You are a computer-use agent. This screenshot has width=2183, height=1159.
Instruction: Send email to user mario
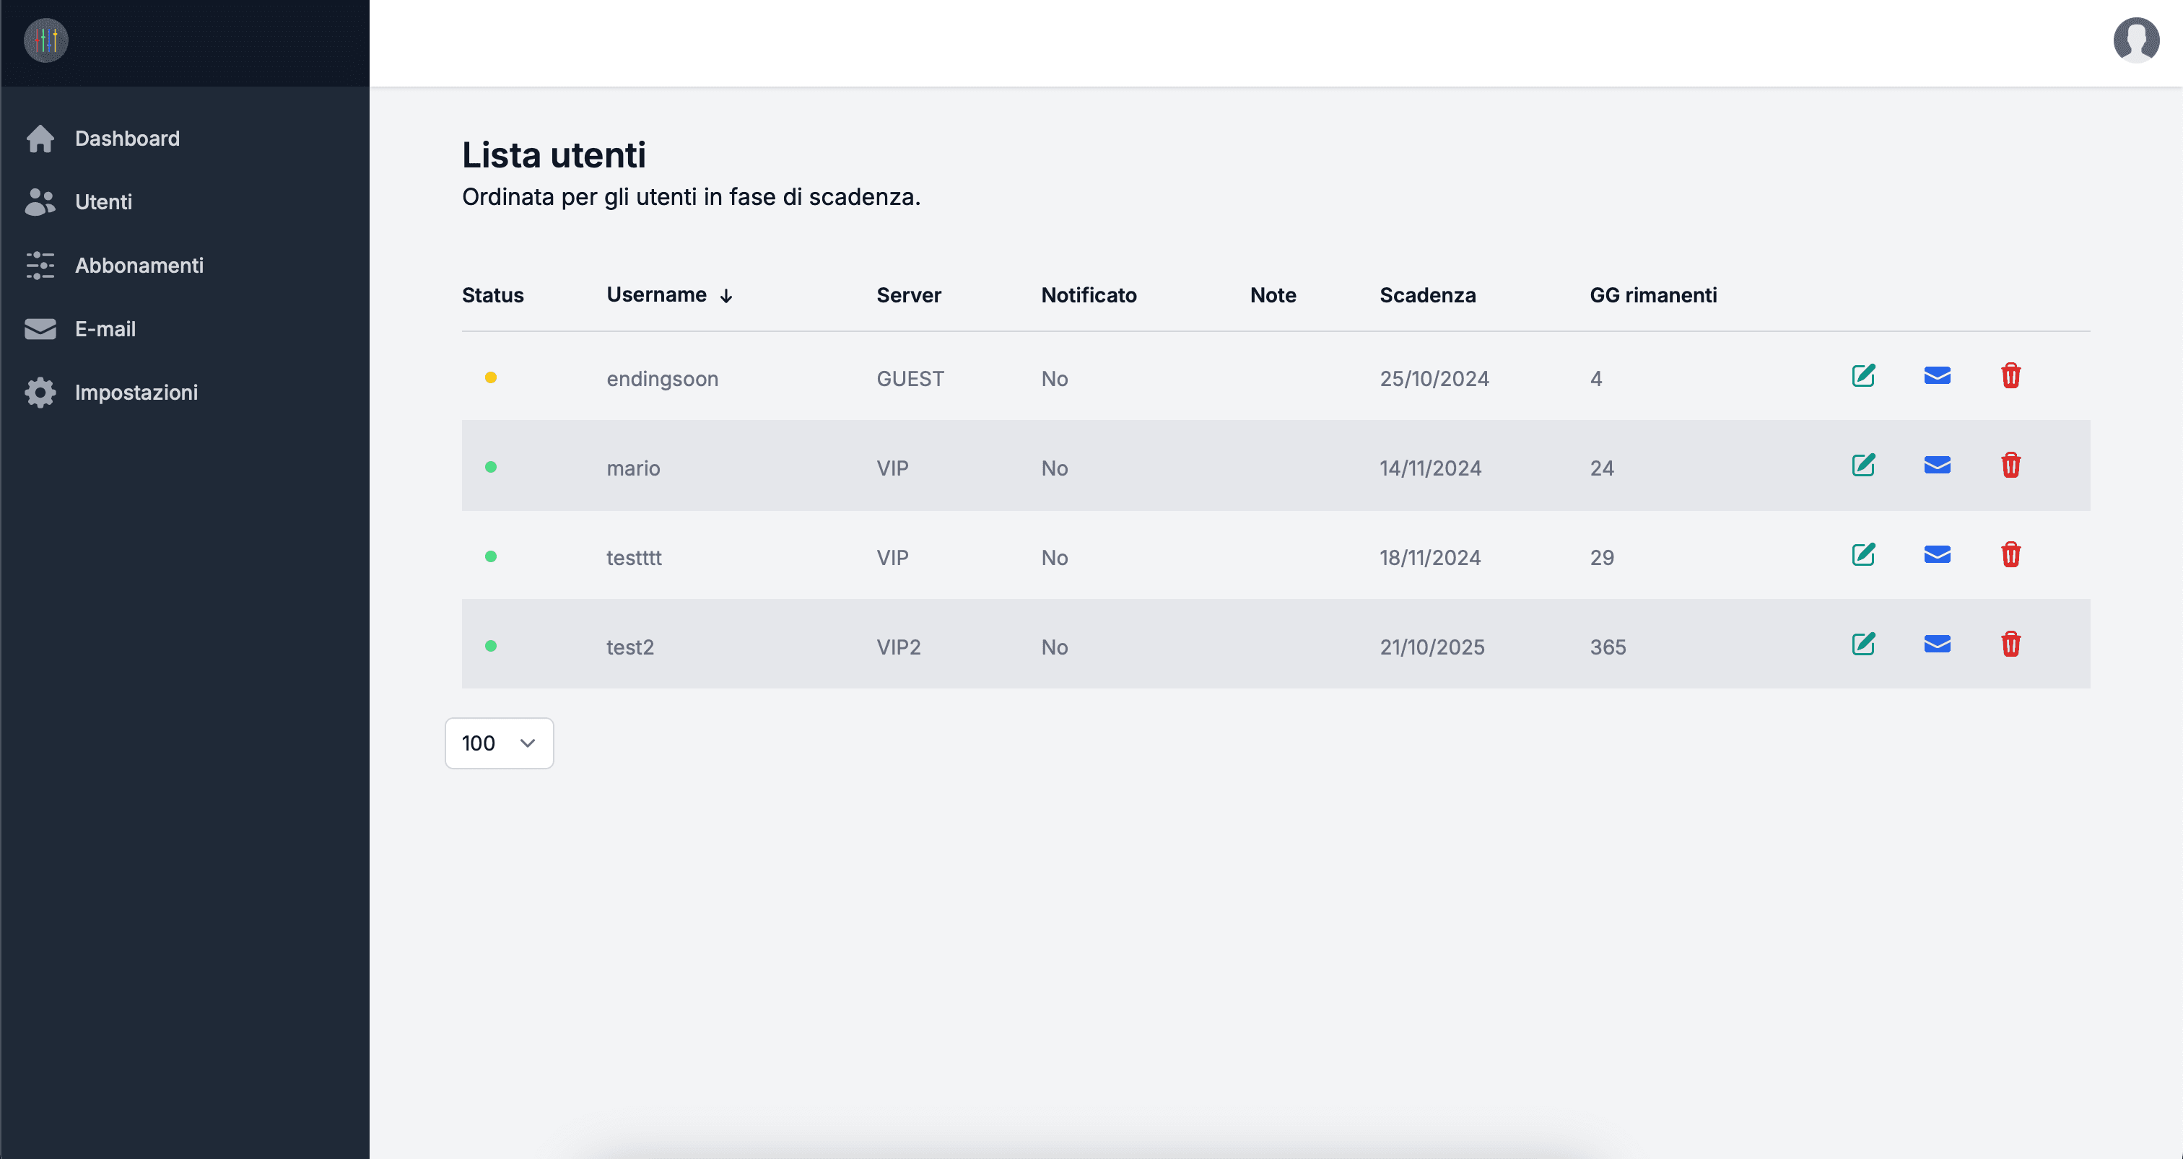(x=1936, y=465)
